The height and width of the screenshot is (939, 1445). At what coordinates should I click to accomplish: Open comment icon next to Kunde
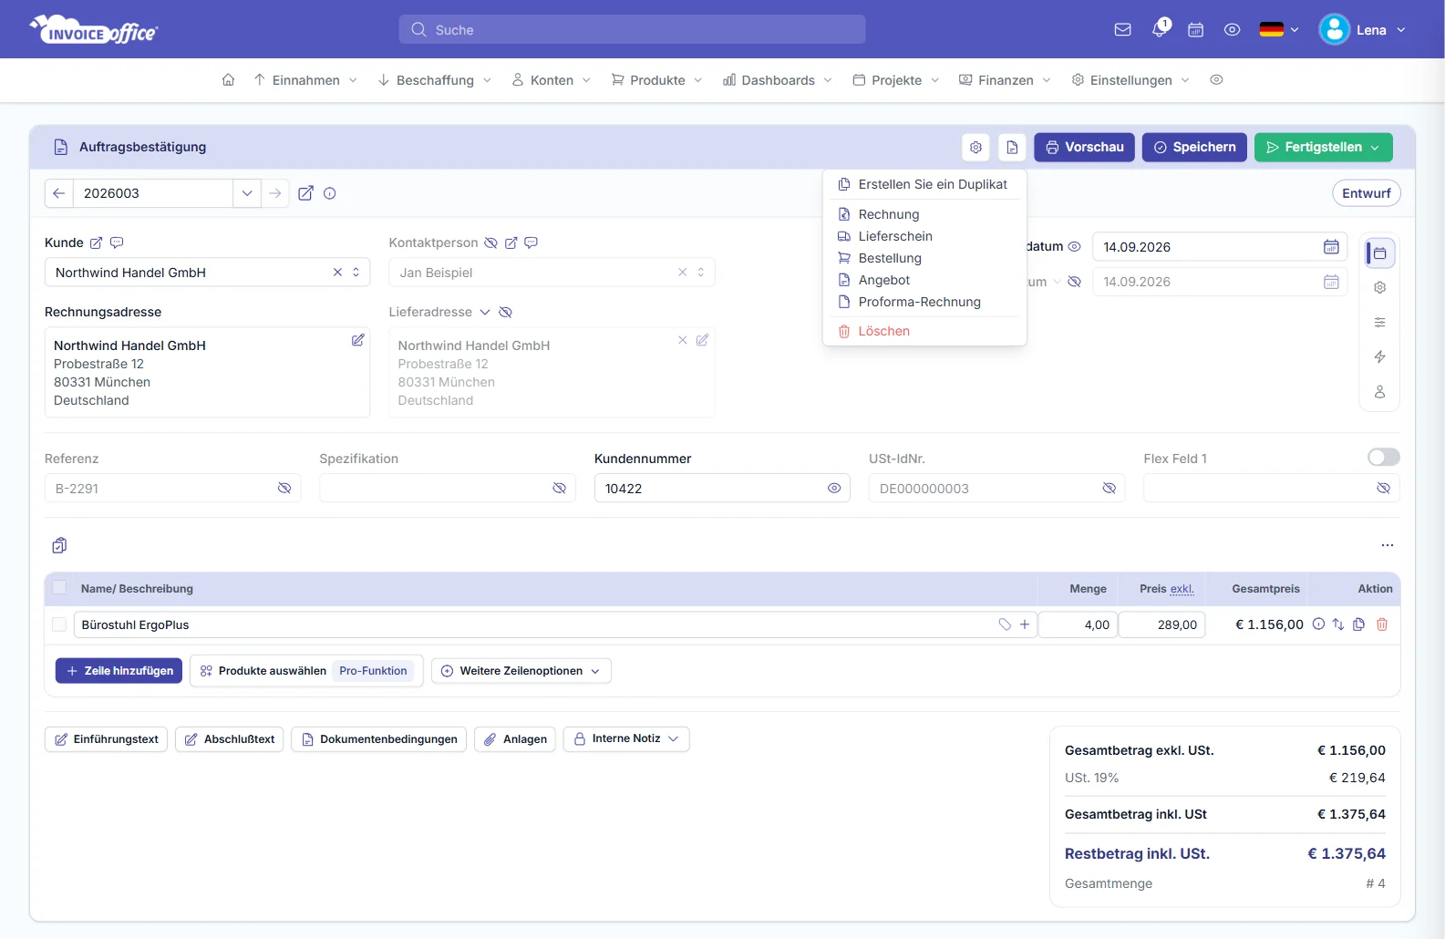click(x=117, y=242)
